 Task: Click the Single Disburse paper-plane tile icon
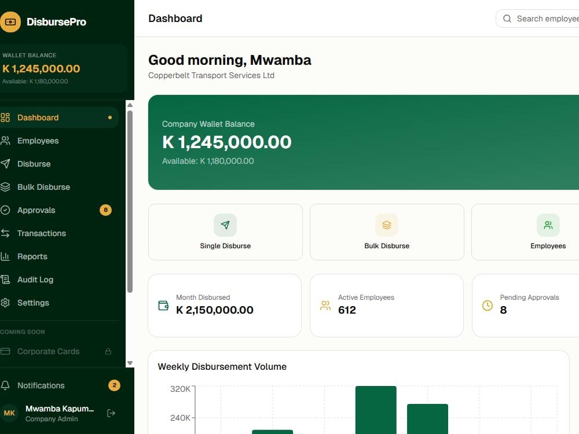tap(225, 225)
